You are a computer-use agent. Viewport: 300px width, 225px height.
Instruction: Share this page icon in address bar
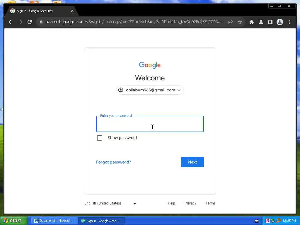(x=231, y=22)
